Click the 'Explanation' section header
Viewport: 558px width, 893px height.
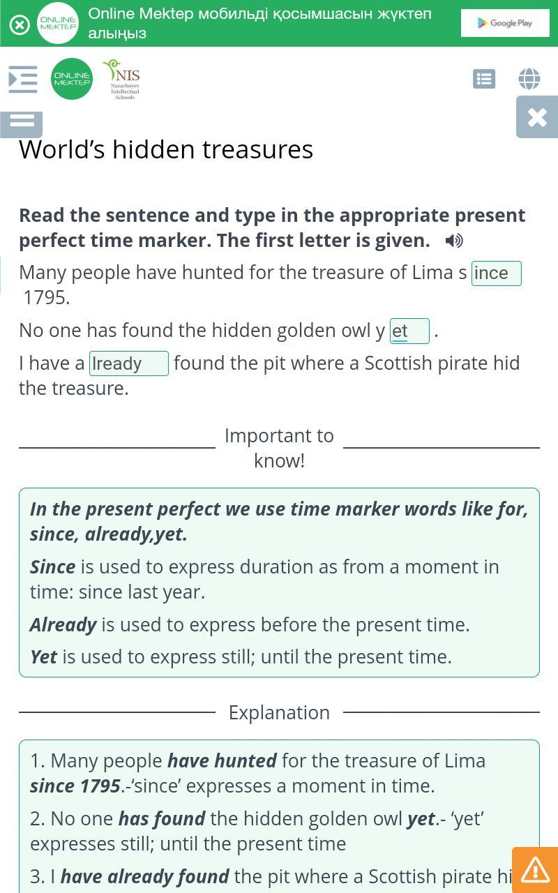point(279,712)
